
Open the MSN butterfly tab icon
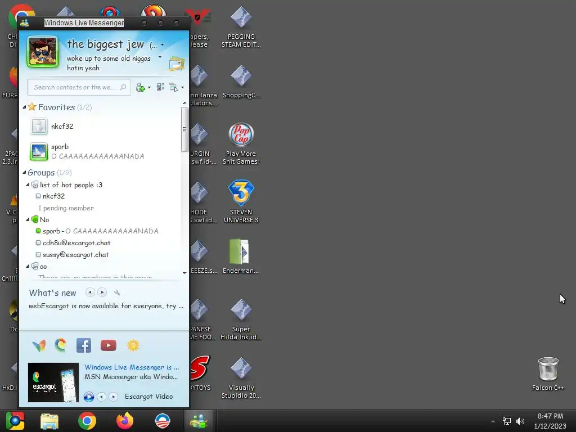coord(39,346)
